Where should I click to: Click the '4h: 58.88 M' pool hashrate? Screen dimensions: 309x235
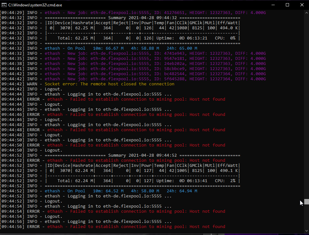pyautogui.click(x=145, y=48)
